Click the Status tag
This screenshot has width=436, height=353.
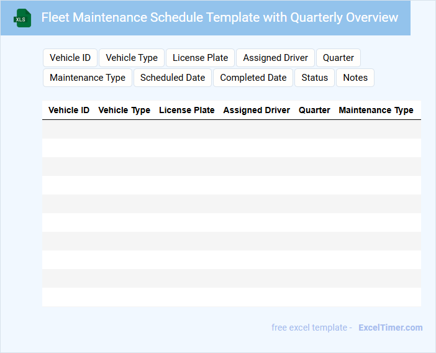coord(314,78)
